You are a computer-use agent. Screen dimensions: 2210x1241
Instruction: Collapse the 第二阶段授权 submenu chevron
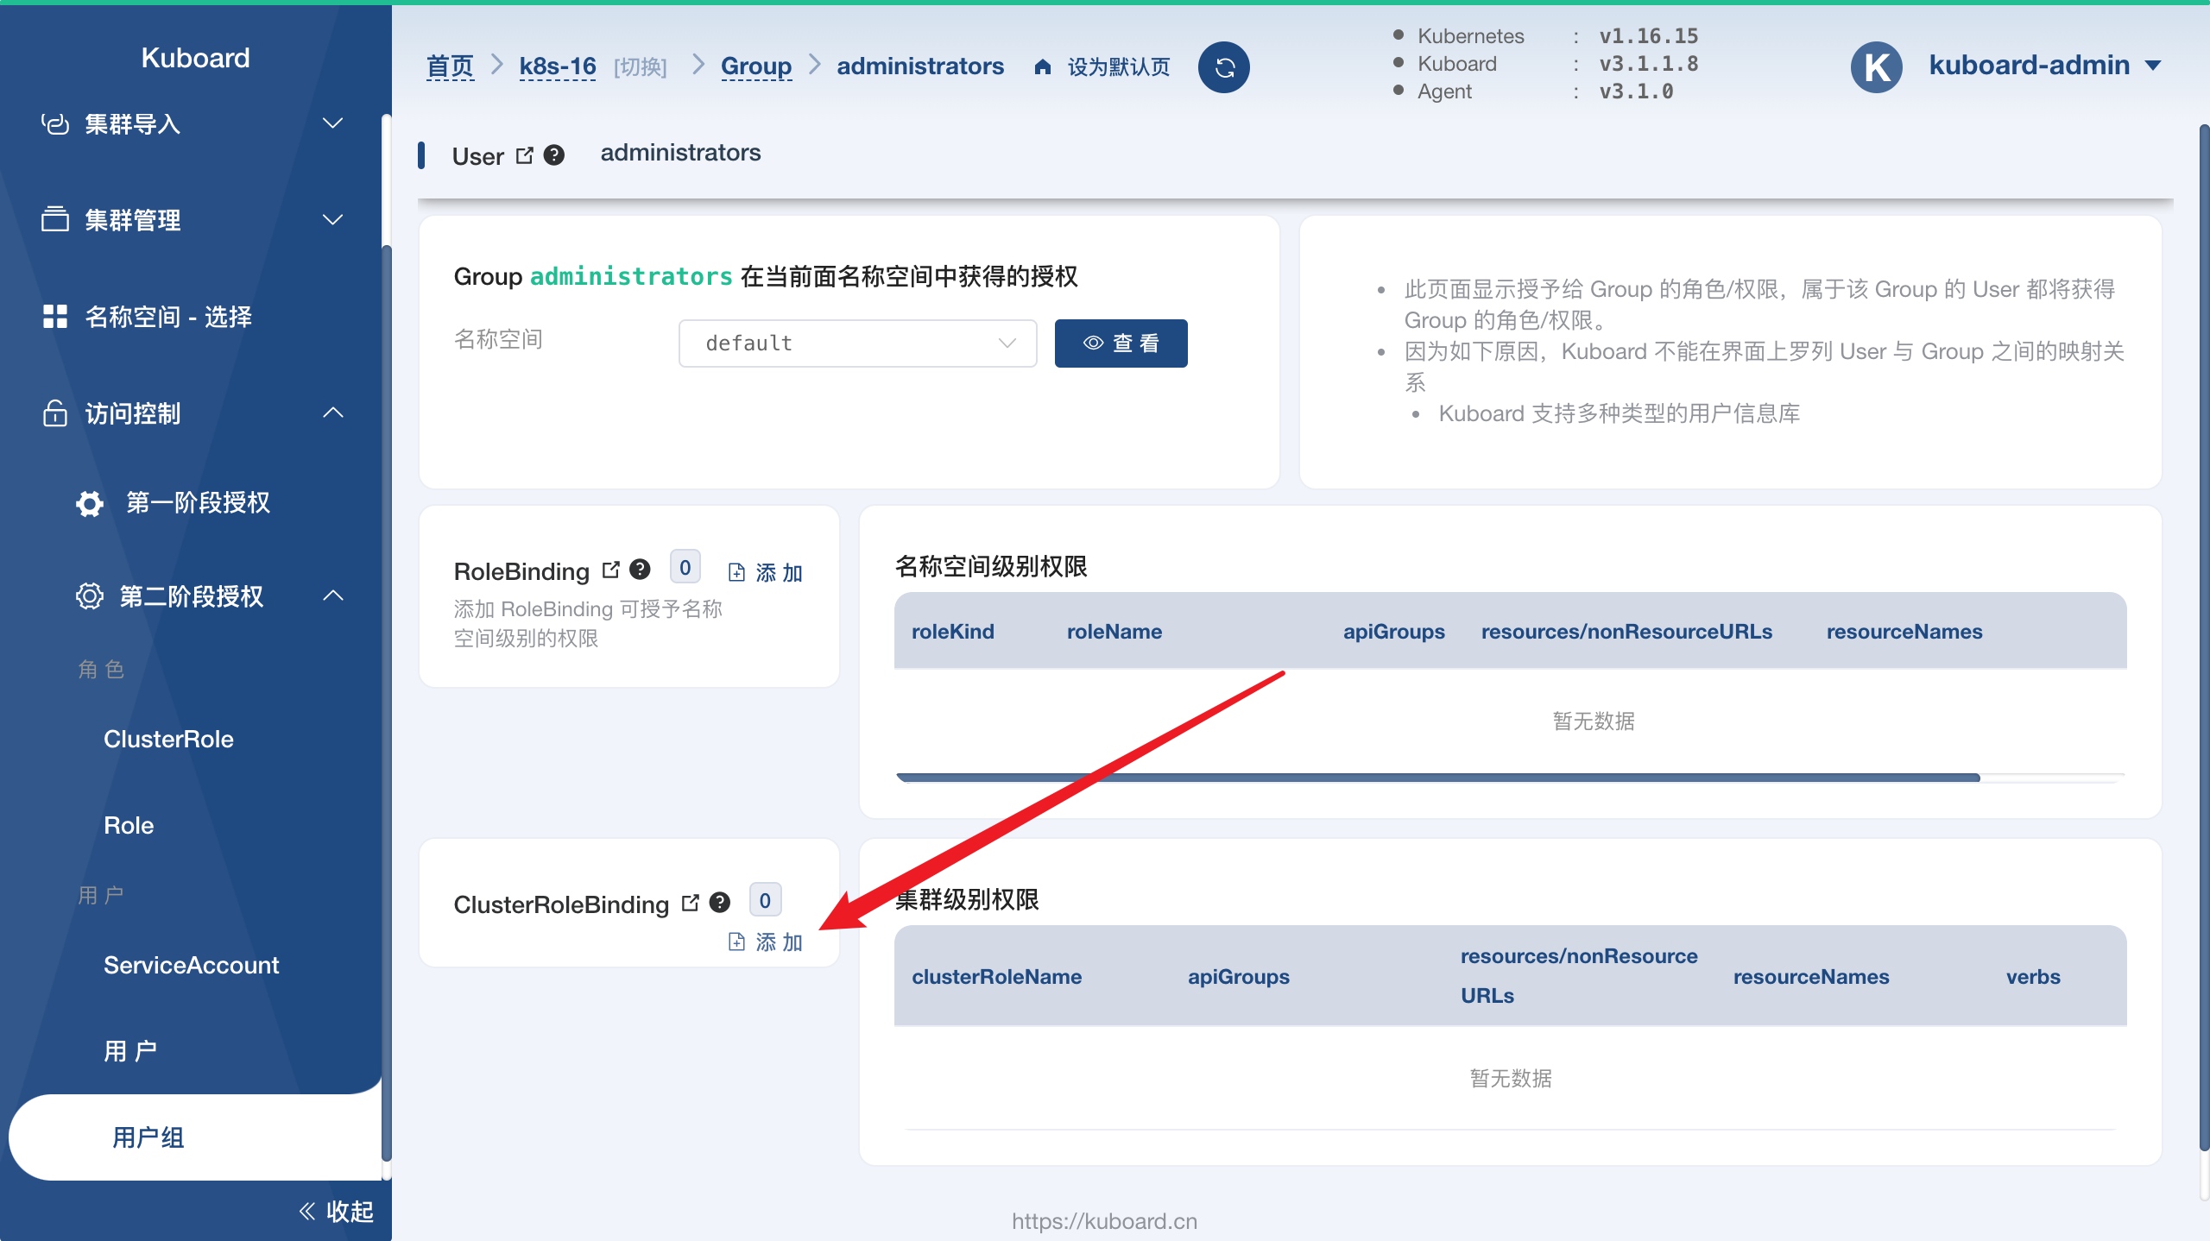pos(333,595)
